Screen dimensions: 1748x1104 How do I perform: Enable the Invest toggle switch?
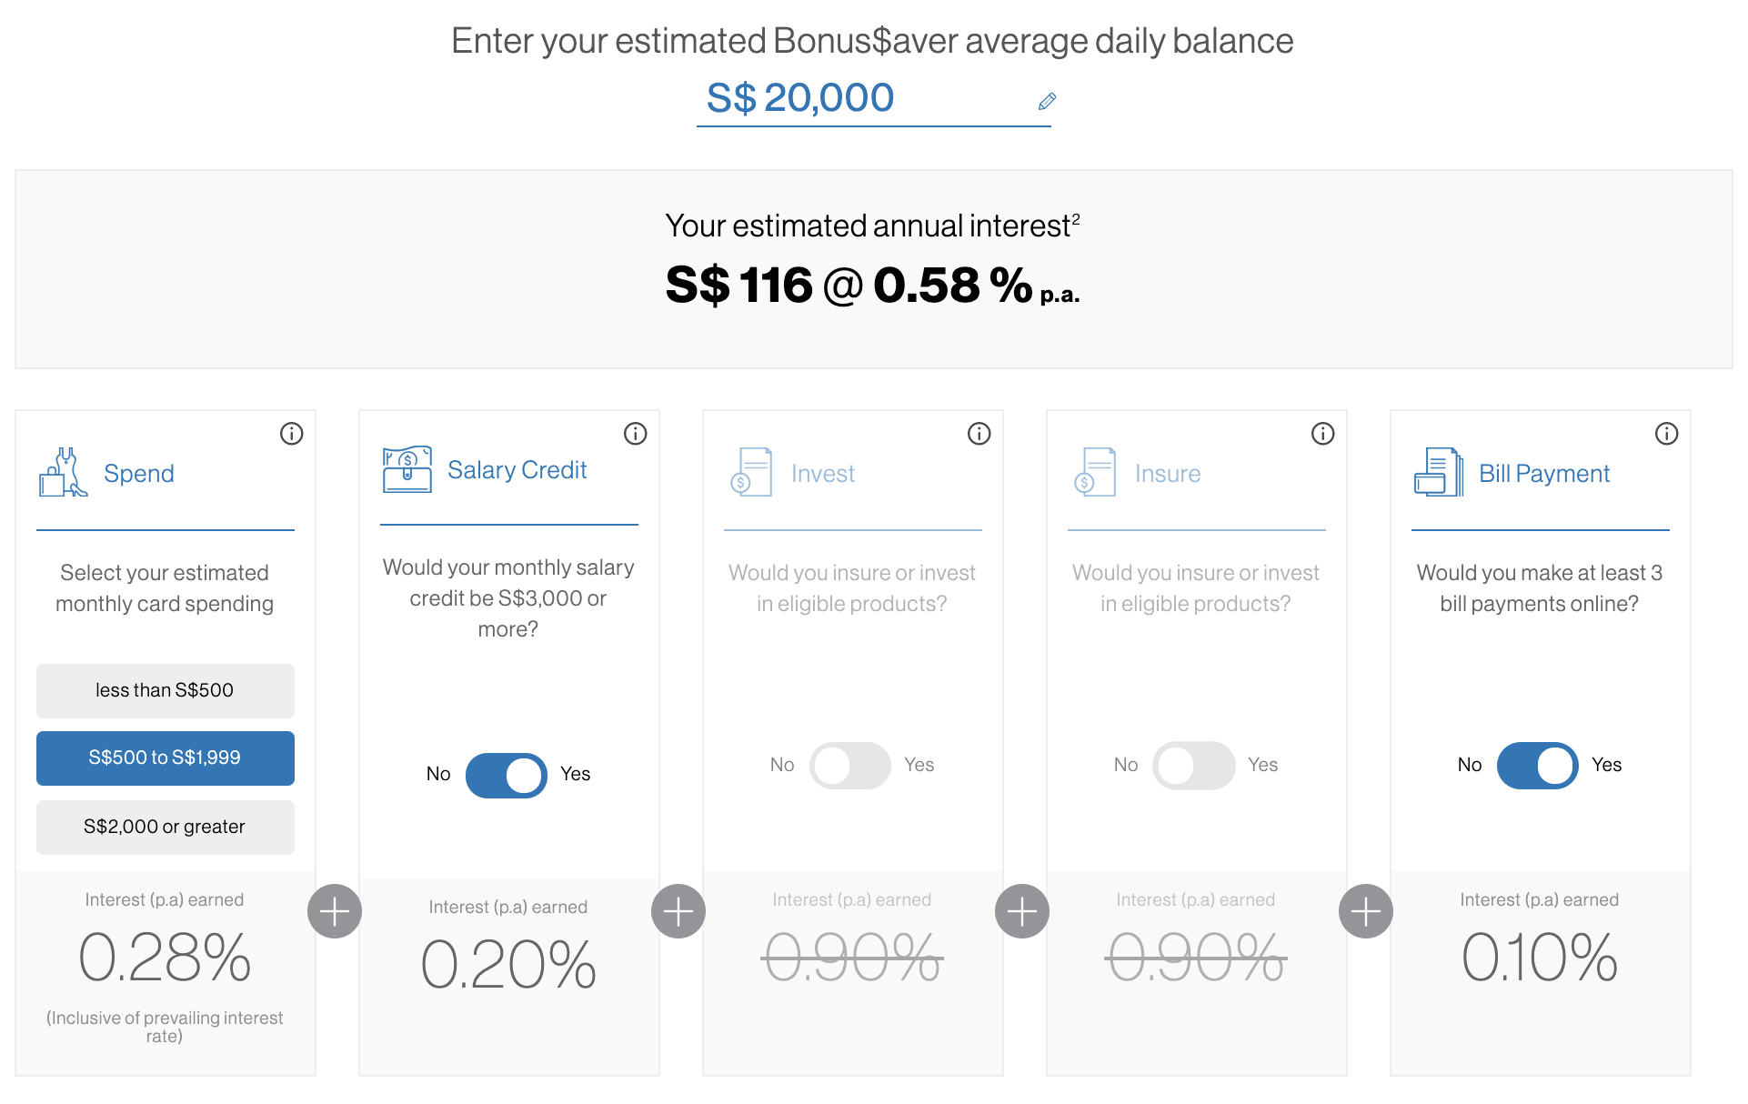pyautogui.click(x=850, y=766)
